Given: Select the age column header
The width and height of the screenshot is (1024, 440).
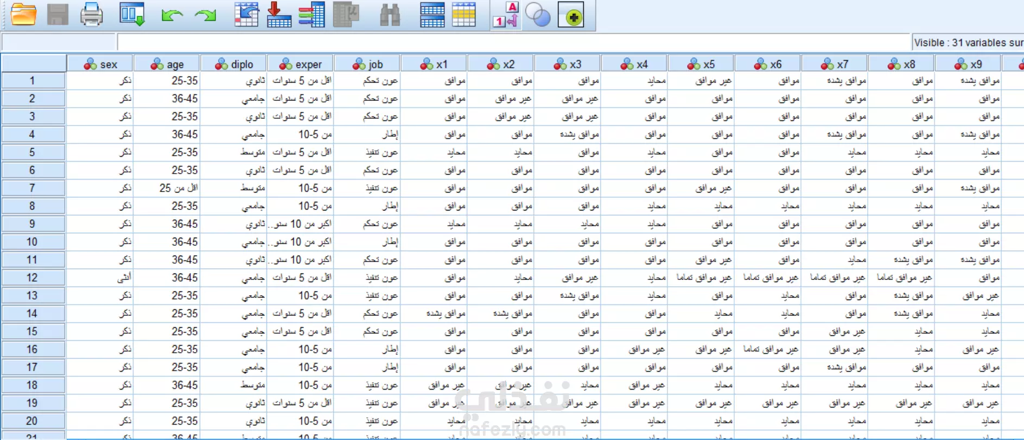Looking at the screenshot, I should (167, 64).
